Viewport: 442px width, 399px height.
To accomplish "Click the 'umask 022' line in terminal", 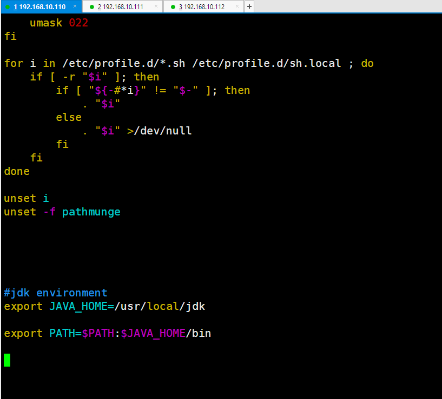I will click(58, 23).
